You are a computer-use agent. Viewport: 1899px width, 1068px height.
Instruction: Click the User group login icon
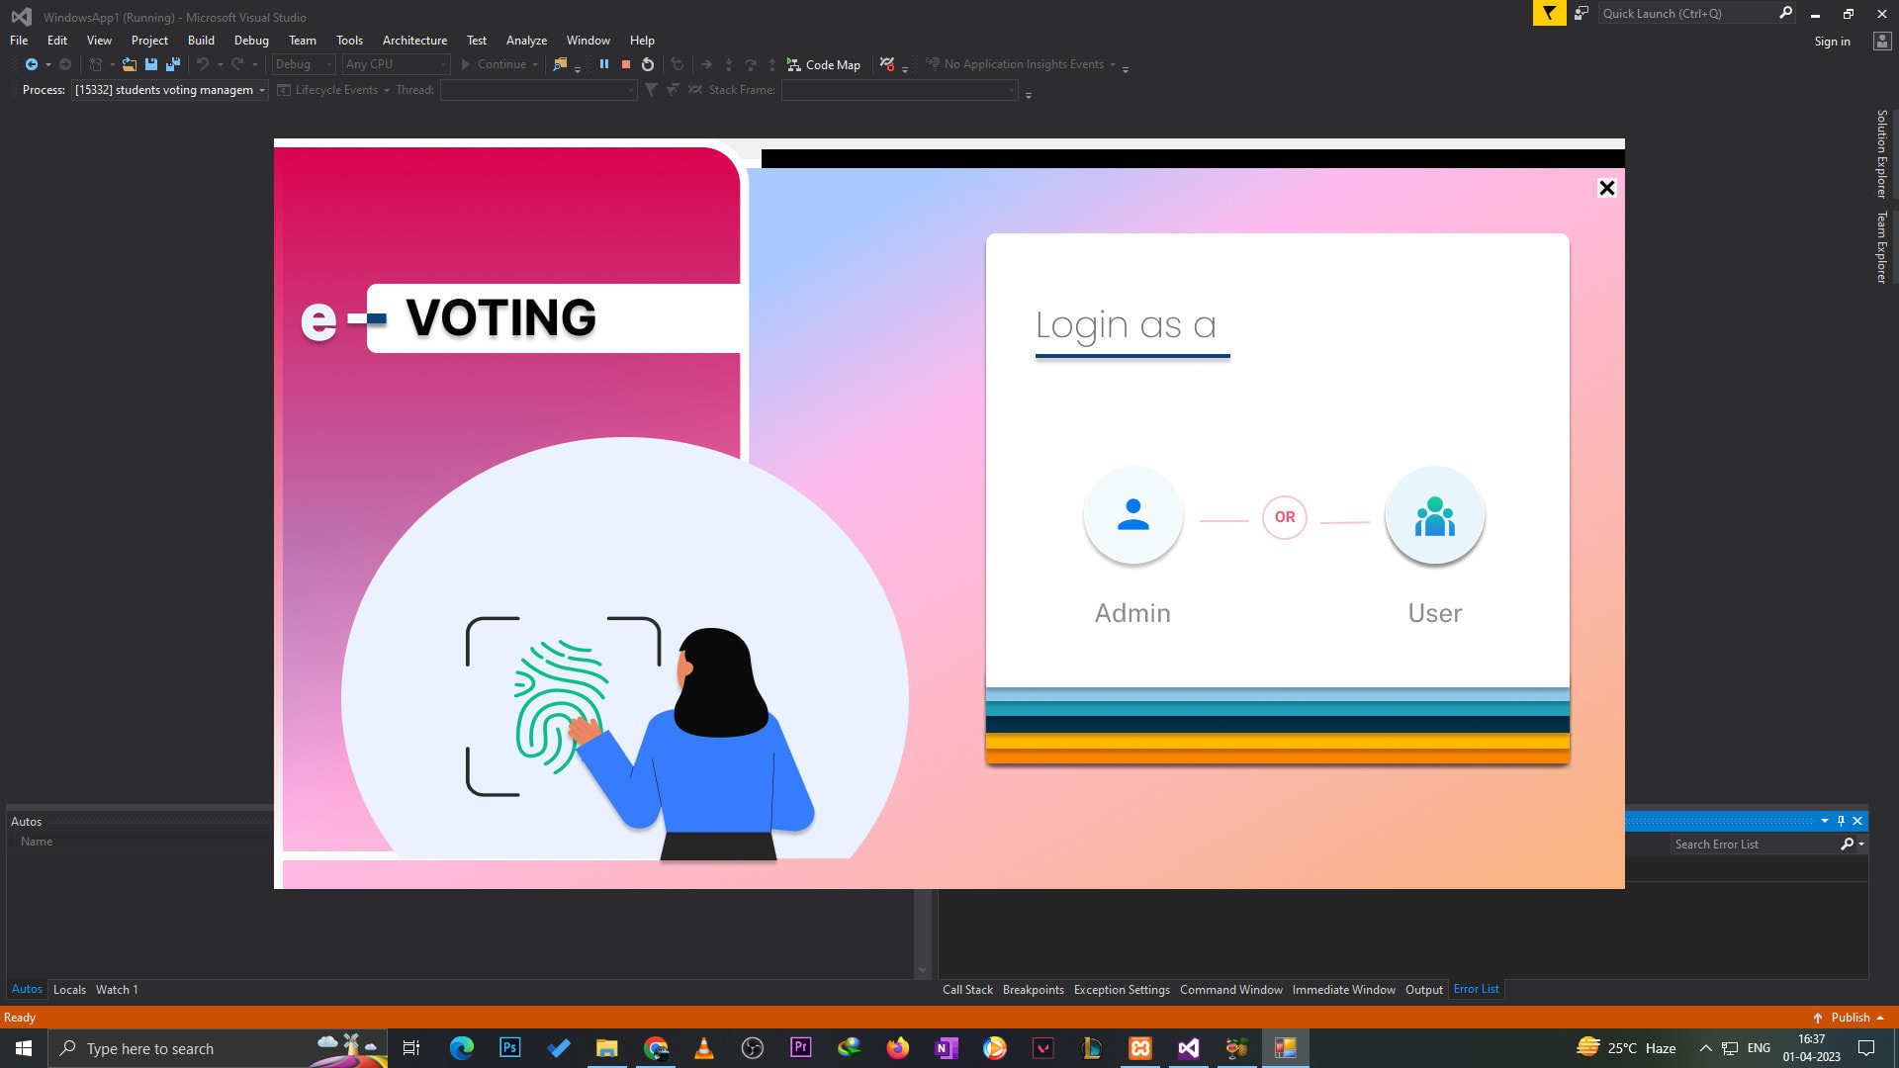[x=1434, y=516]
